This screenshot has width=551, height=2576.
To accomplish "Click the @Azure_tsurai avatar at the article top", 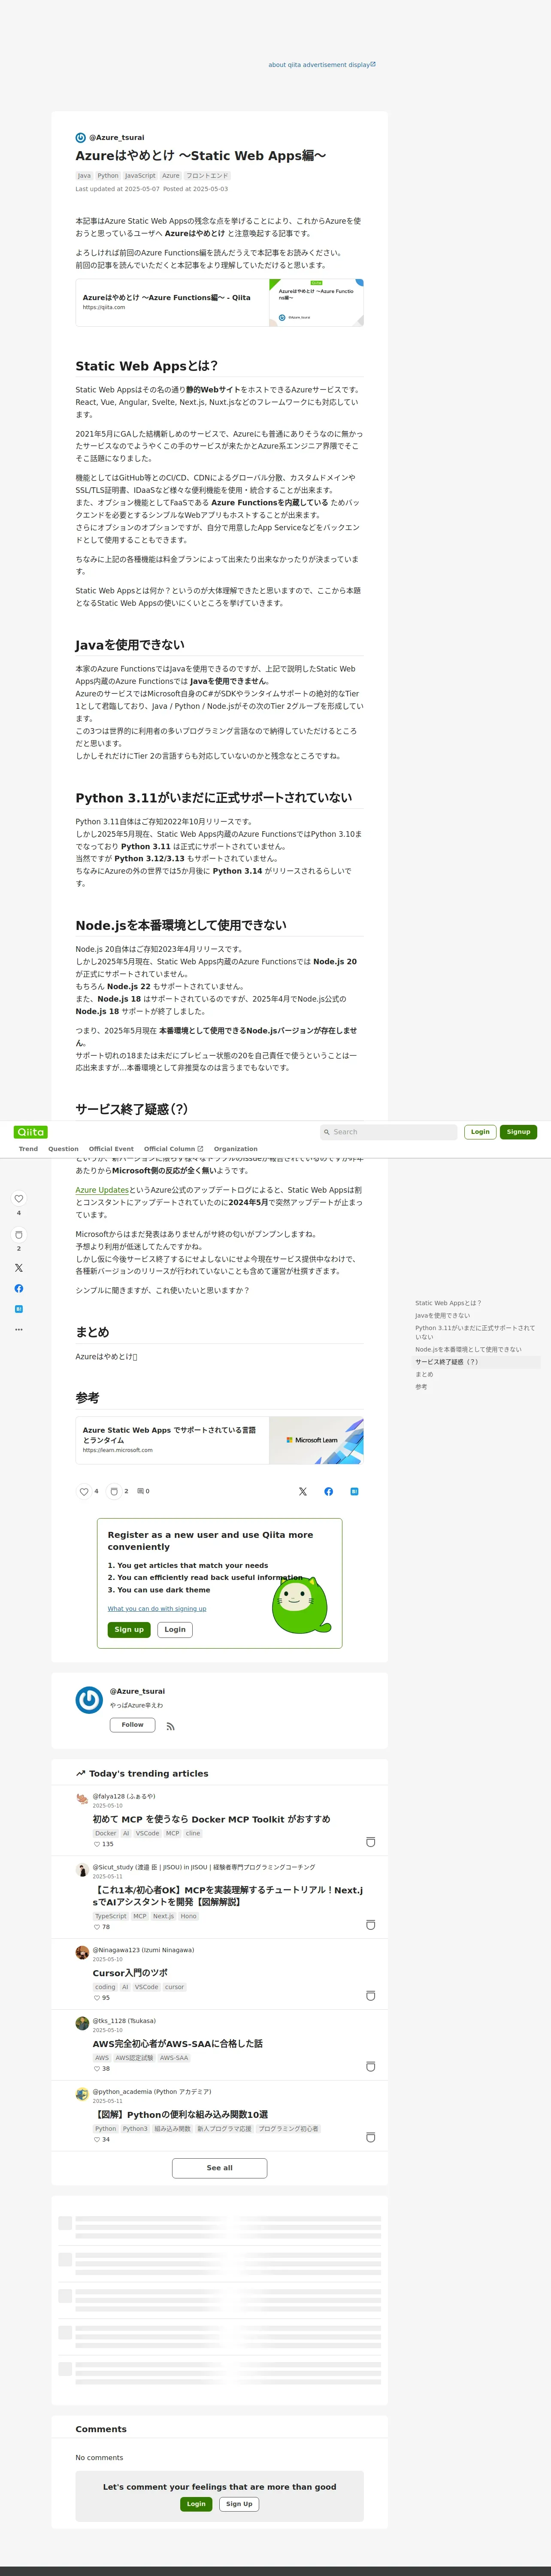I will coord(81,138).
